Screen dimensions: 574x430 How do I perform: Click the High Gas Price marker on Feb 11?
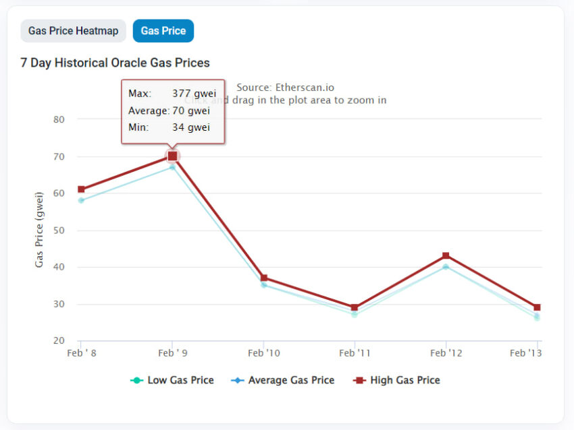point(355,307)
